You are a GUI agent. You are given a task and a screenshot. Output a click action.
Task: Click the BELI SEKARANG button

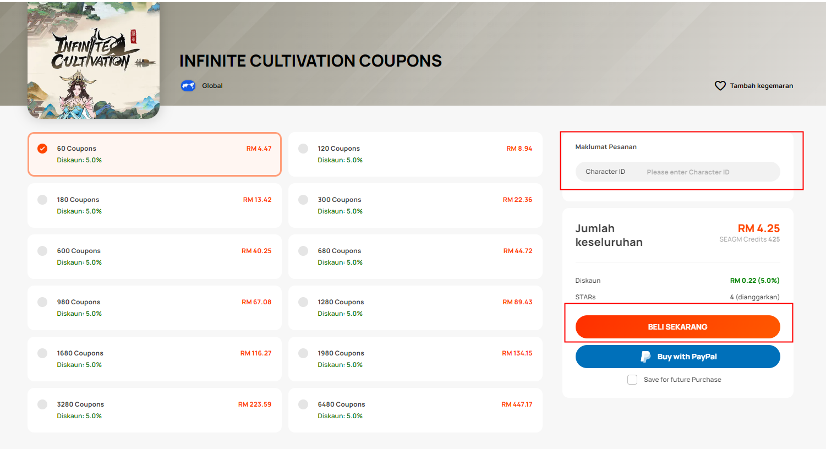click(677, 327)
